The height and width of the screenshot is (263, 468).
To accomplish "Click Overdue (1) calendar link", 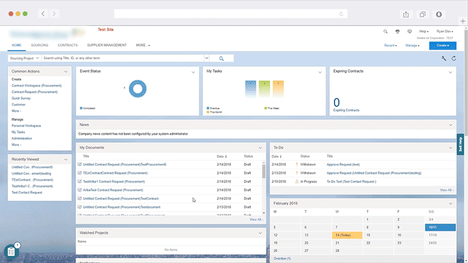I will pyautogui.click(x=282, y=258).
